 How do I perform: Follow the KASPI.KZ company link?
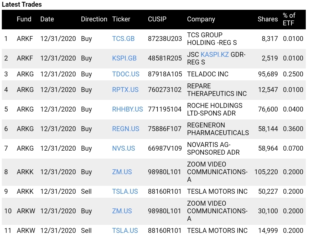[215, 54]
